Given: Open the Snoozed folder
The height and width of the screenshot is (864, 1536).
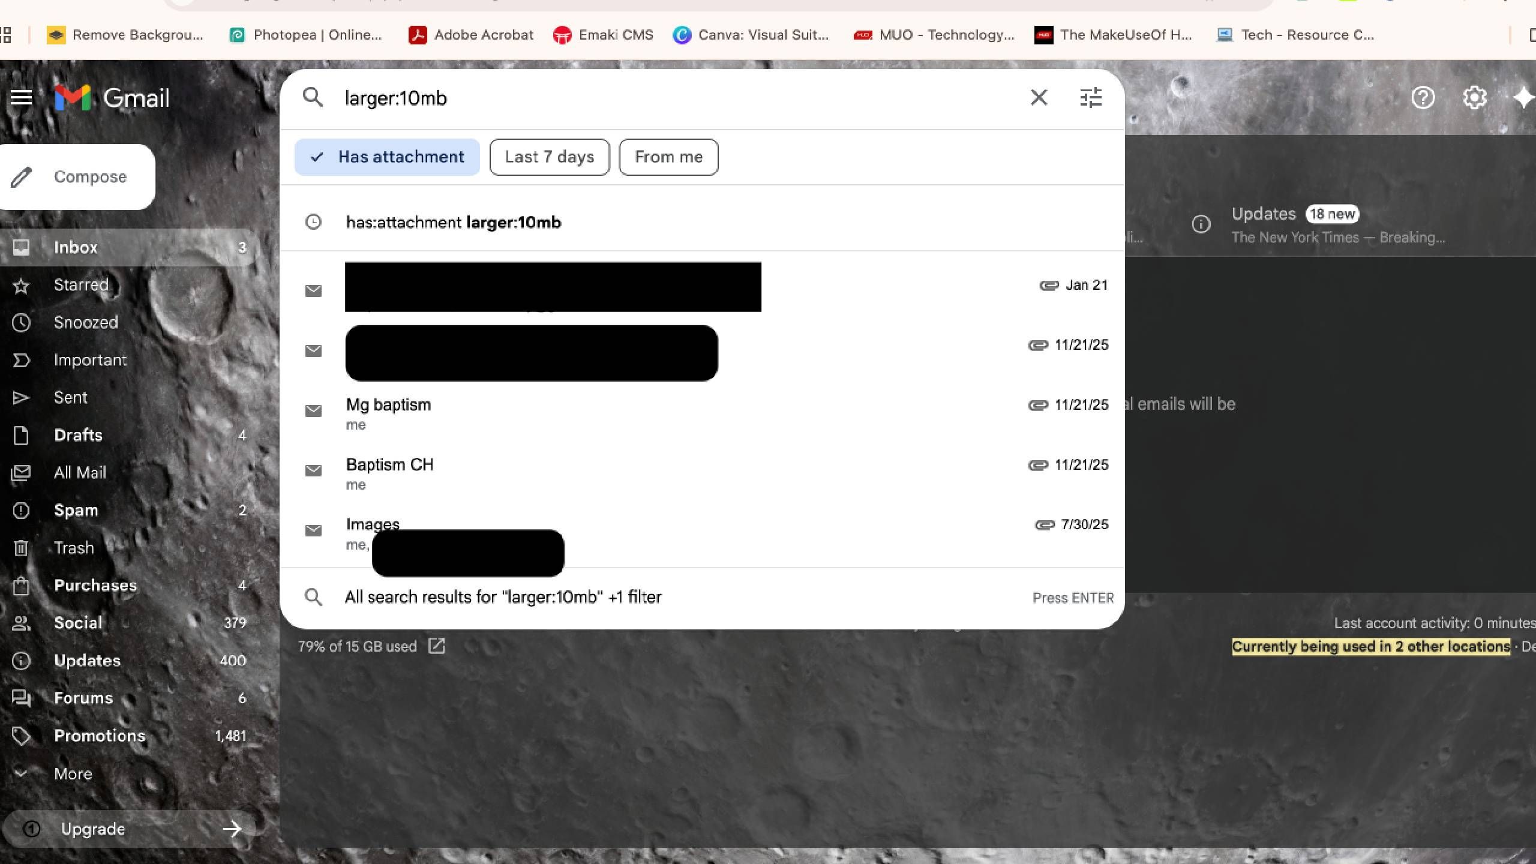Looking at the screenshot, I should coord(129,323).
